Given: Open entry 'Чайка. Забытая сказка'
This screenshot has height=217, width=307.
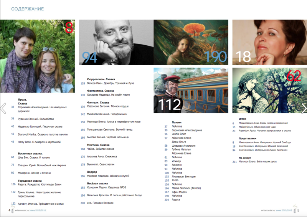Looking at the screenshot, I should tap(101, 149).
